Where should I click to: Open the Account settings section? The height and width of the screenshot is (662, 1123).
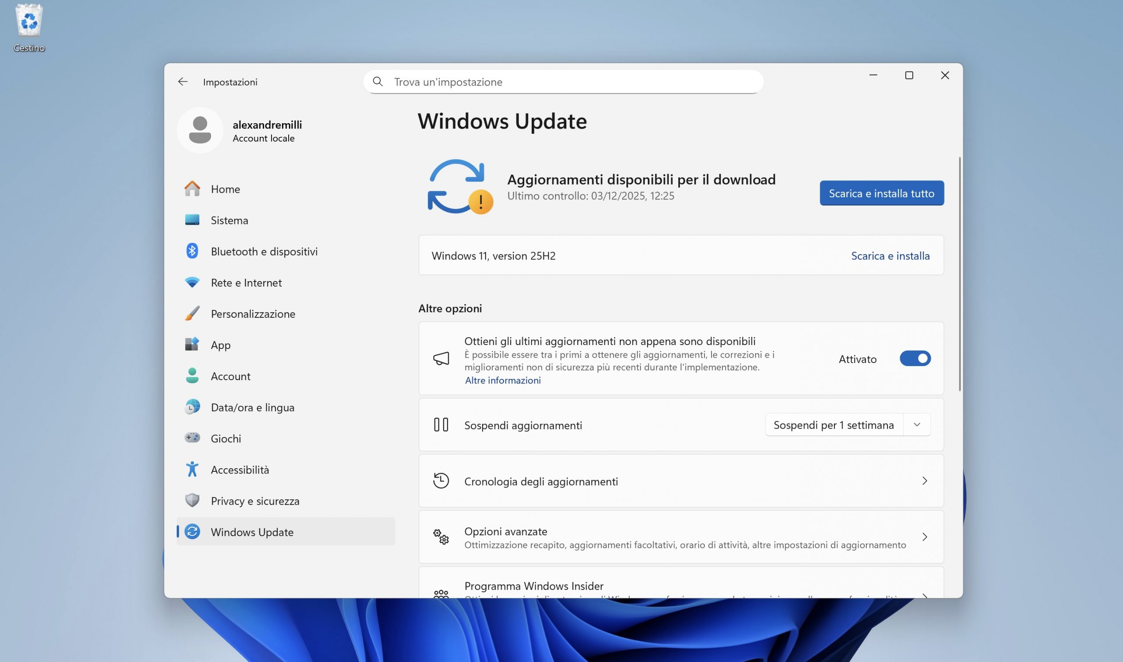point(230,376)
